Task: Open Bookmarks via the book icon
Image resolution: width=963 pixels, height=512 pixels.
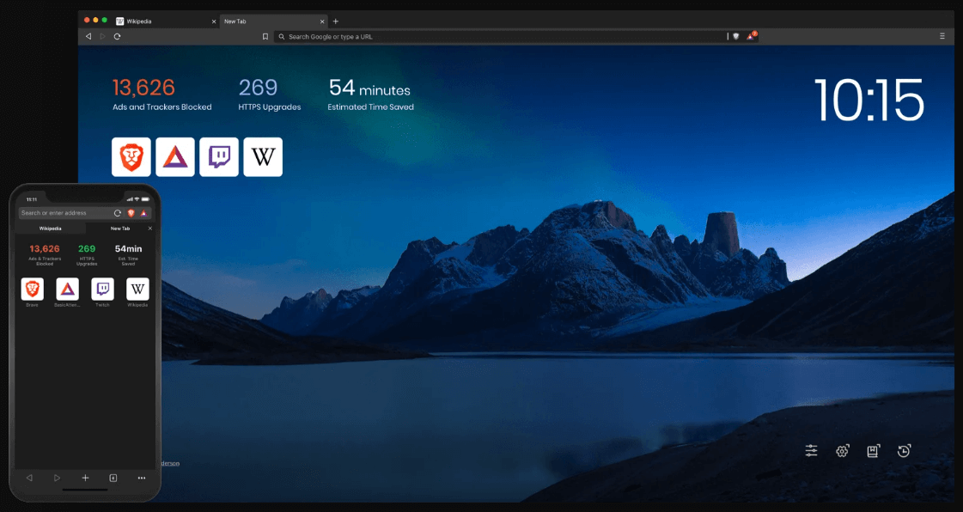Action: [x=873, y=450]
